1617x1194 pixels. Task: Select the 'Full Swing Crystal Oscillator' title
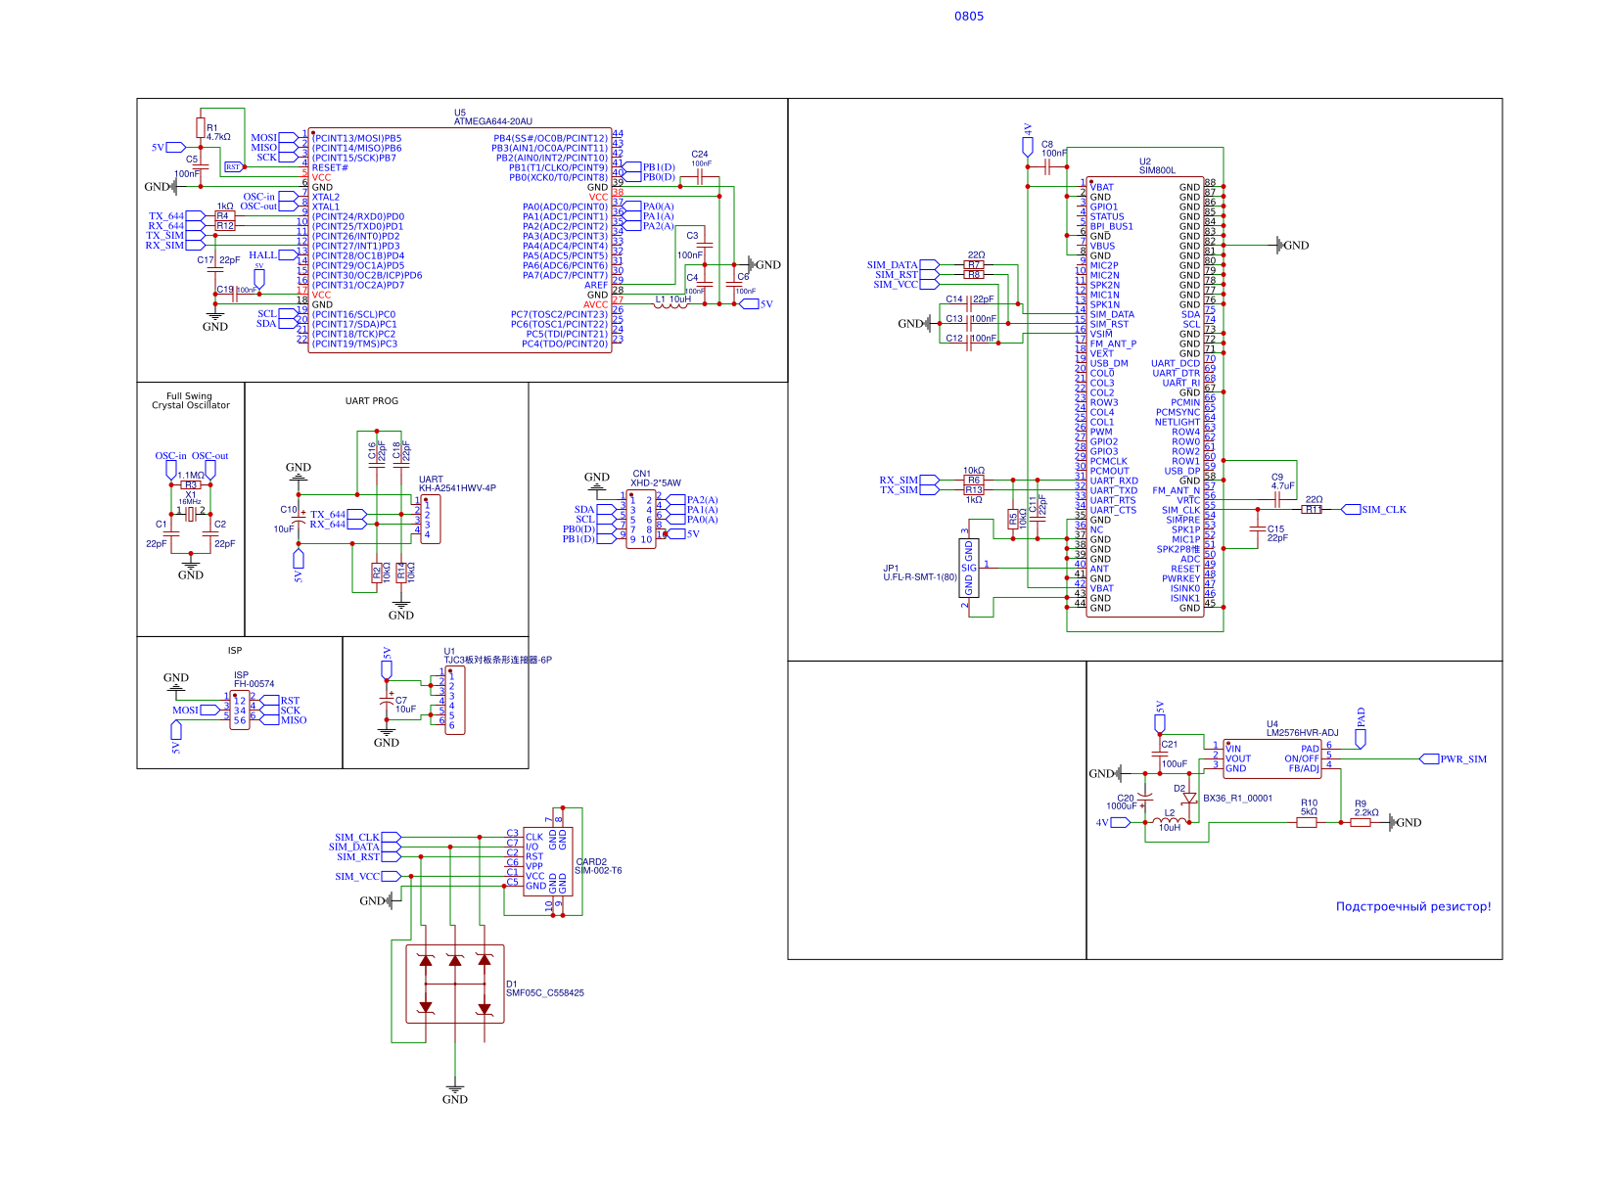click(x=191, y=400)
